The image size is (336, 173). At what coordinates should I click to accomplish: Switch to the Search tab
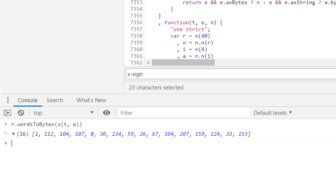click(x=55, y=100)
